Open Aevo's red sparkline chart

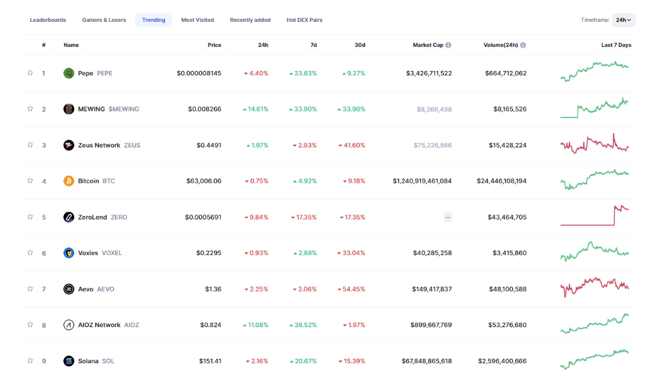pyautogui.click(x=595, y=287)
